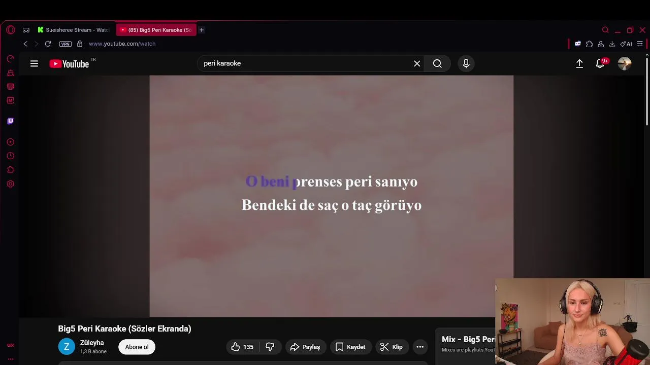This screenshot has height=365, width=650.
Task: Open the browser tab search magnifier
Action: click(x=605, y=30)
